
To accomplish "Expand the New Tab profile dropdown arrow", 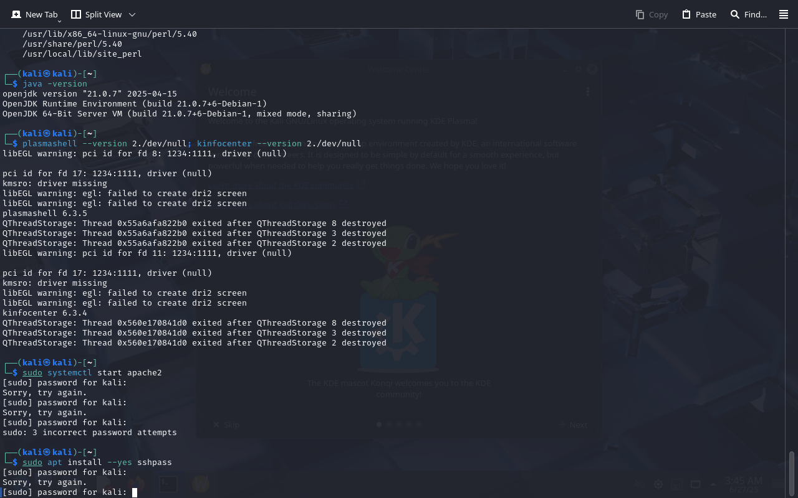I will [59, 21].
